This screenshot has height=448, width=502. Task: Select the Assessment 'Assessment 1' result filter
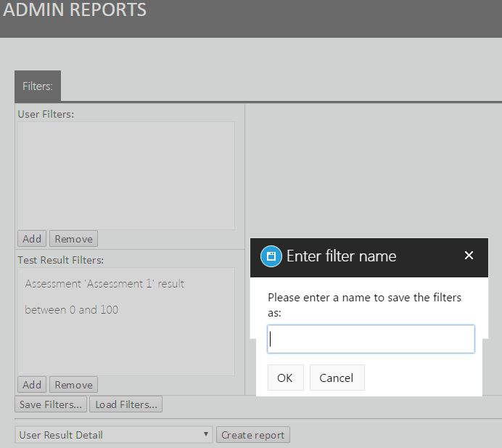point(104,296)
